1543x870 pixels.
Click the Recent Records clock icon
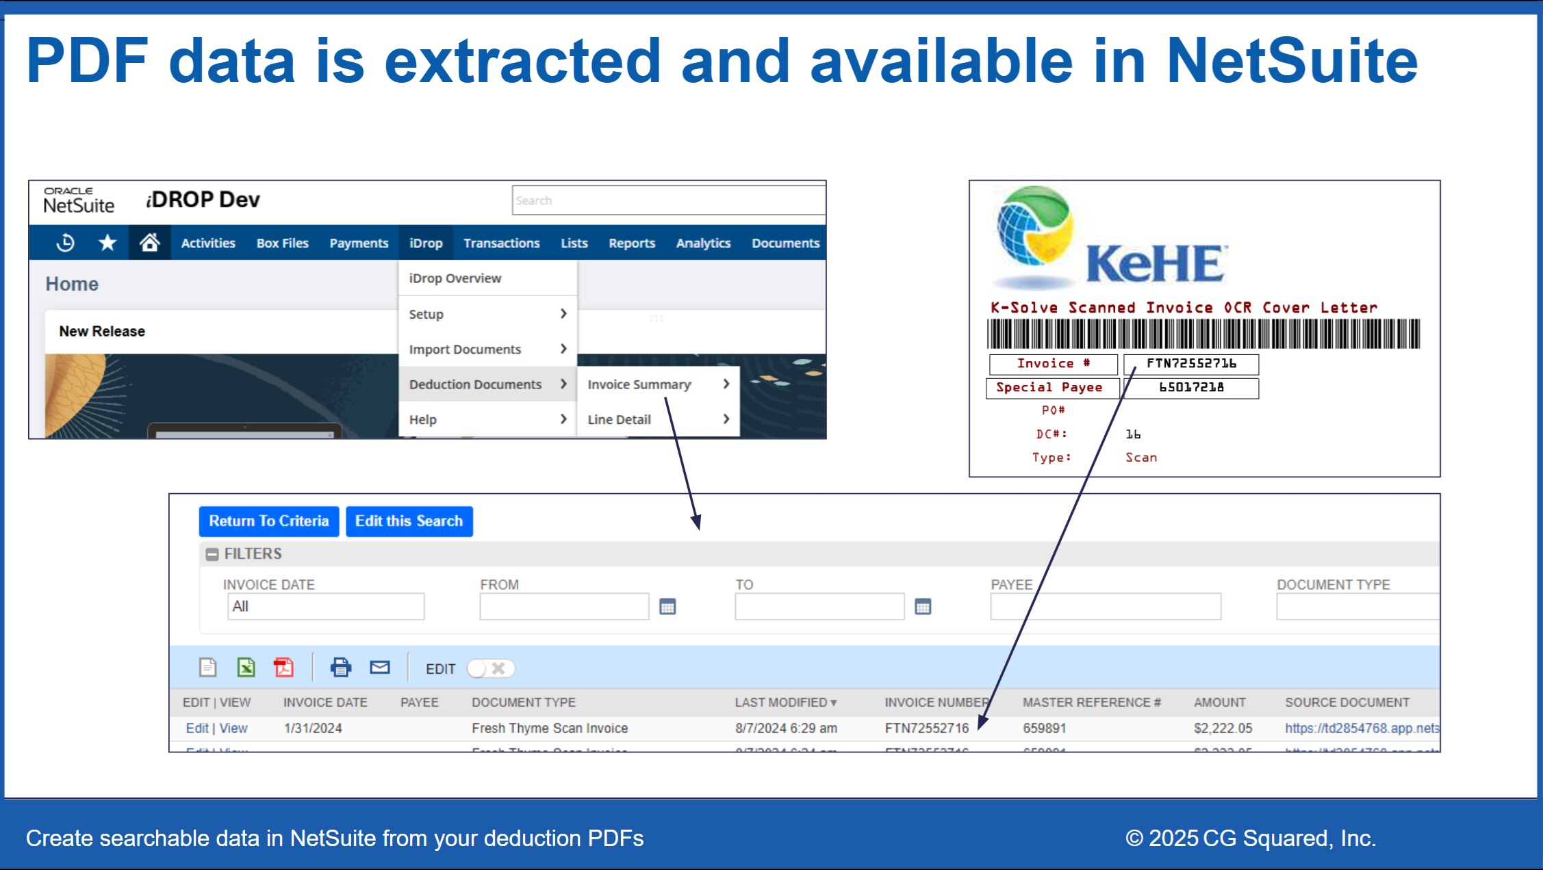66,243
